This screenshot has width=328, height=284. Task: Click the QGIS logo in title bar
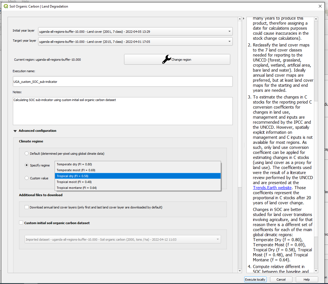click(x=6, y=6)
